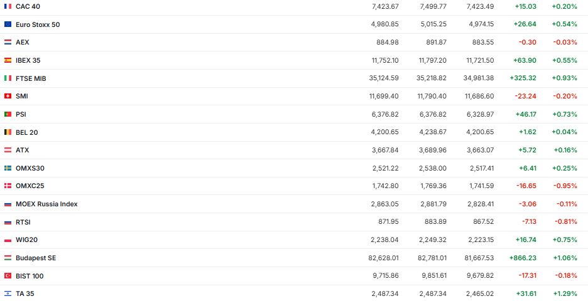Go to the WIG20 index page
The height and width of the screenshot is (301, 588).
(x=27, y=240)
